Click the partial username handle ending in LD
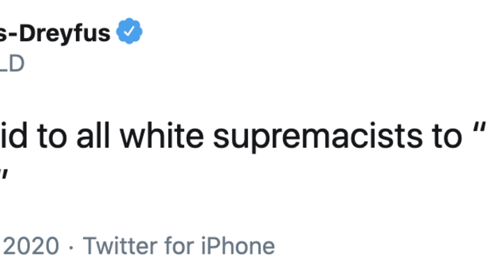Image resolution: width=488 pixels, height=278 pixels. click(x=12, y=64)
